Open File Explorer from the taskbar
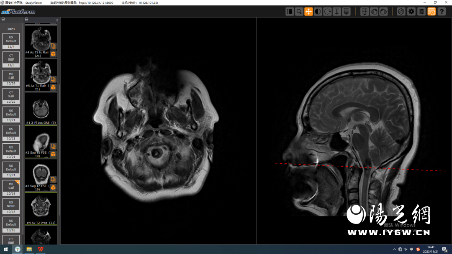The image size is (452, 254). tap(29, 249)
